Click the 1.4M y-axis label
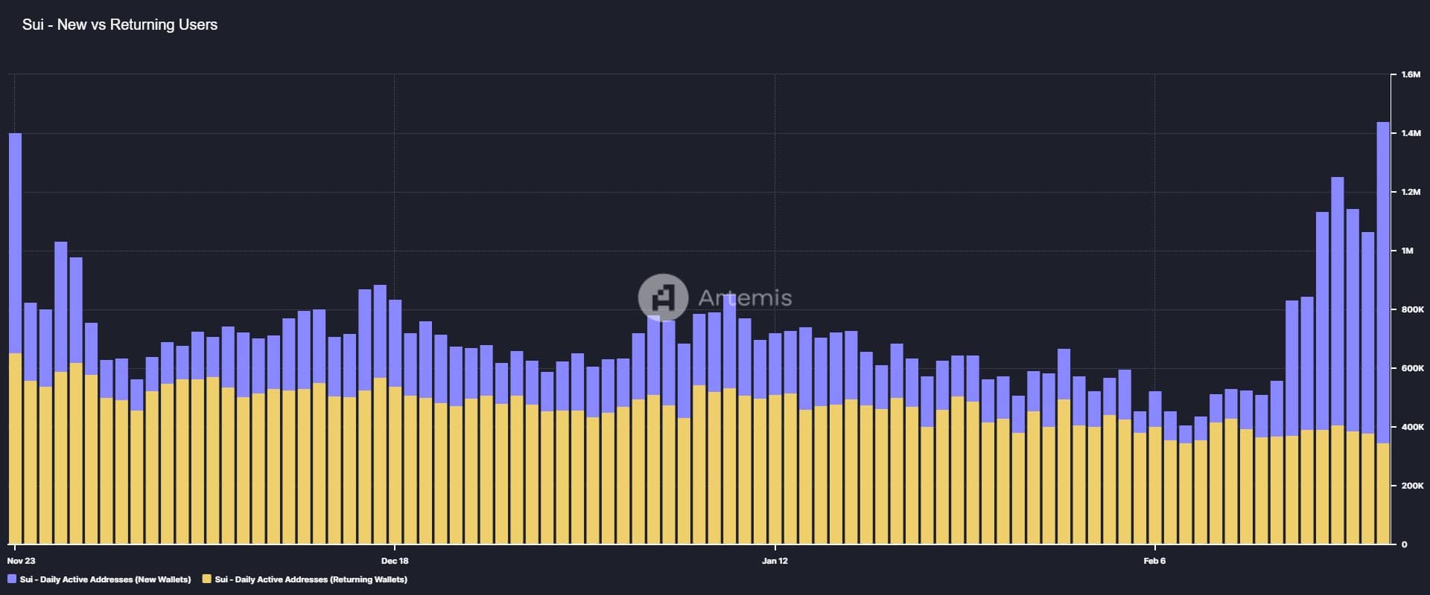 [x=1411, y=133]
